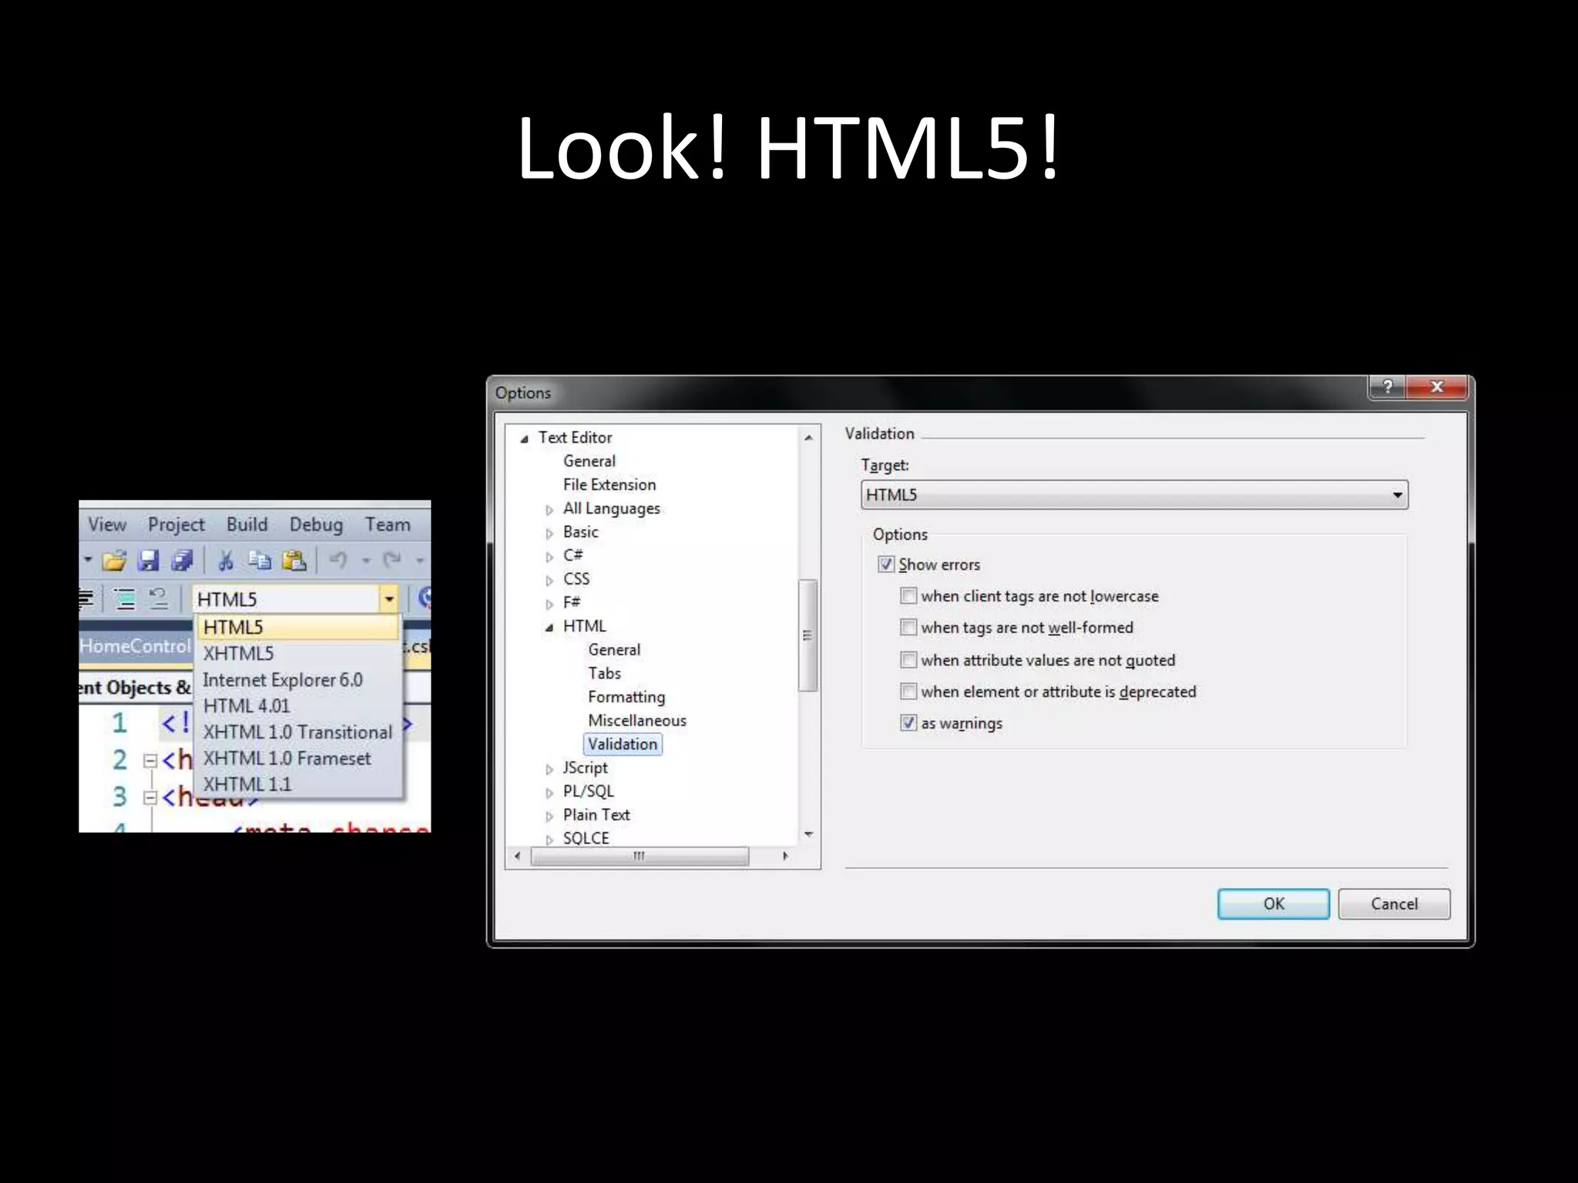Click the Cancel button
This screenshot has width=1578, height=1183.
[x=1394, y=903]
